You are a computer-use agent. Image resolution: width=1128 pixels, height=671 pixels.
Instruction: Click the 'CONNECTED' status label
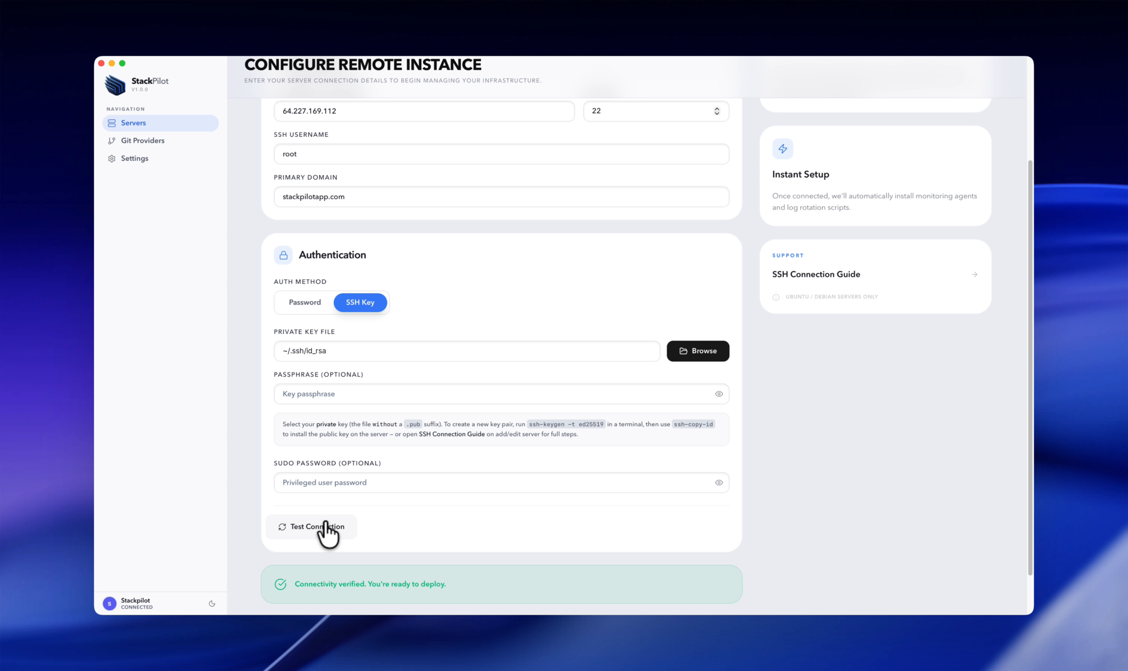click(136, 607)
